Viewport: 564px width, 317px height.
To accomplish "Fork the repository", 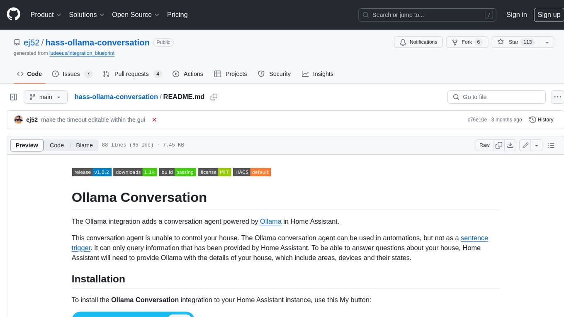I will [x=467, y=42].
